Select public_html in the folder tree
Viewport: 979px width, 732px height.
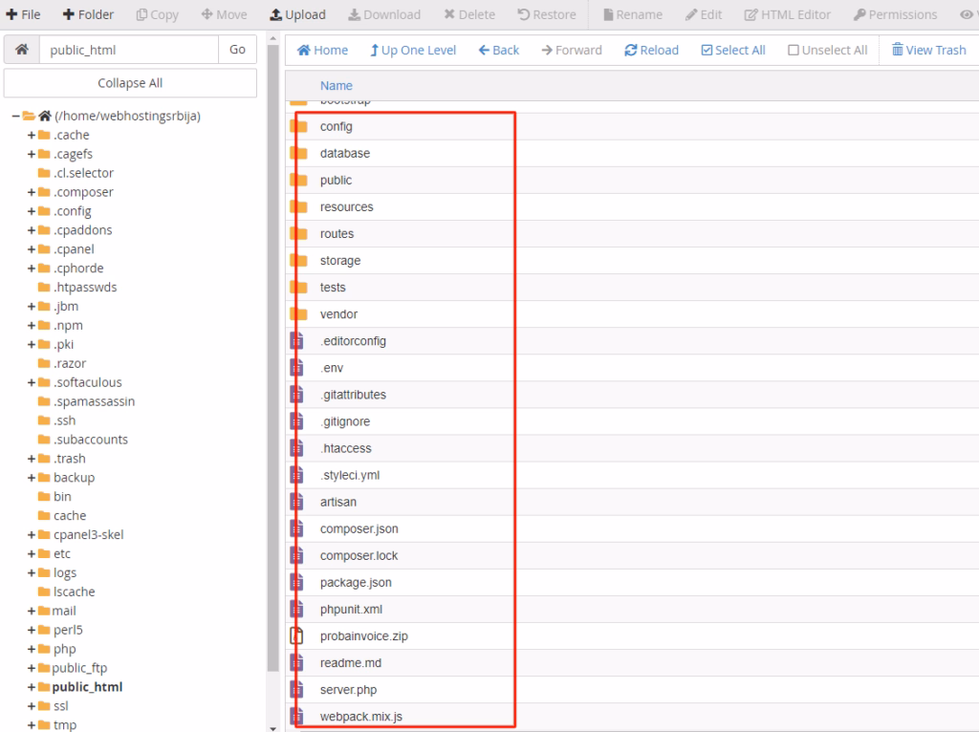click(x=87, y=687)
